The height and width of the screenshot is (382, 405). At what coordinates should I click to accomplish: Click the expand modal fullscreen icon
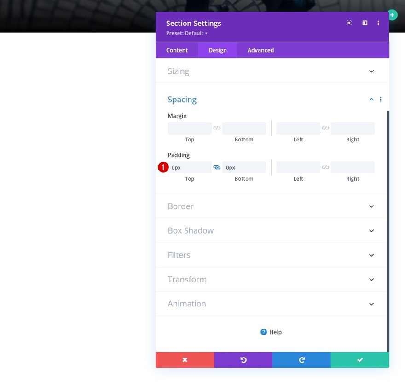(x=349, y=23)
